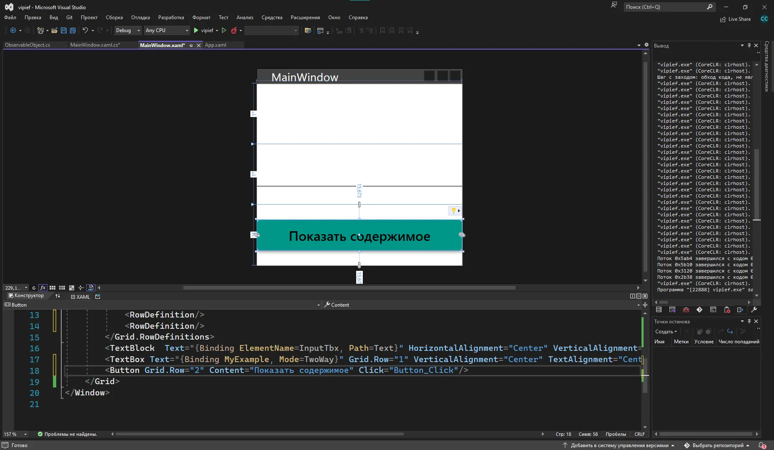This screenshot has width=774, height=450.
Task: Expand the startup project arrow next to vipief
Action: tap(217, 30)
